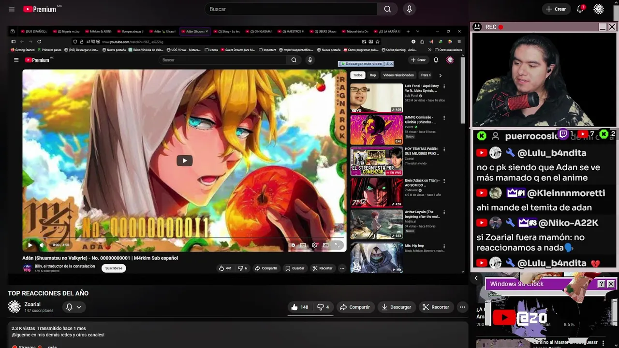
Task: Open inner player settings gear
Action: click(x=314, y=245)
